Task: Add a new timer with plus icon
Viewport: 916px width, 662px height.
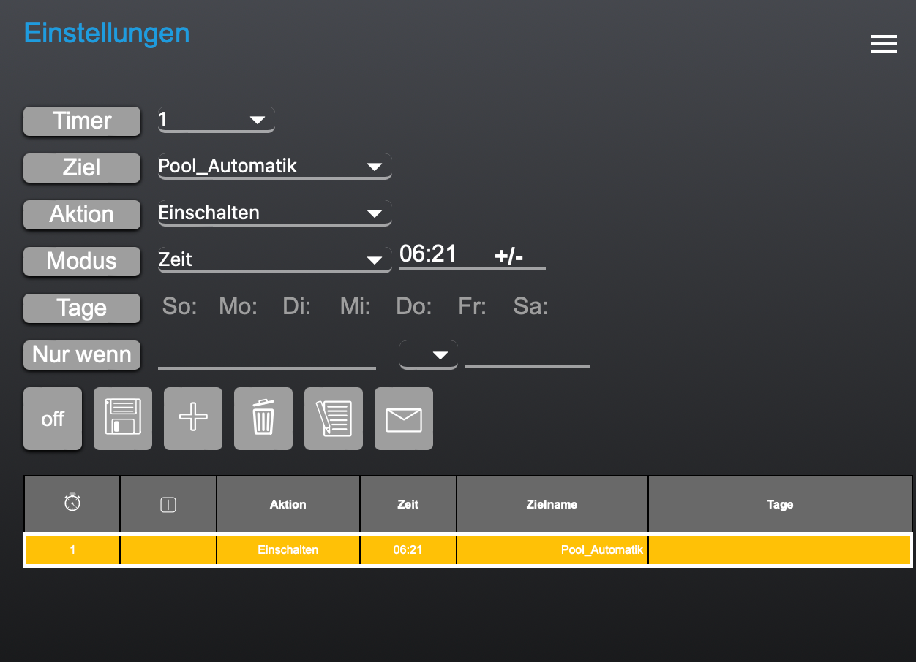Action: coord(193,419)
